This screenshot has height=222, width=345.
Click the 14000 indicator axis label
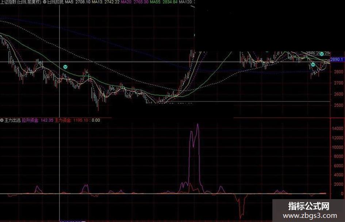(x=338, y=128)
